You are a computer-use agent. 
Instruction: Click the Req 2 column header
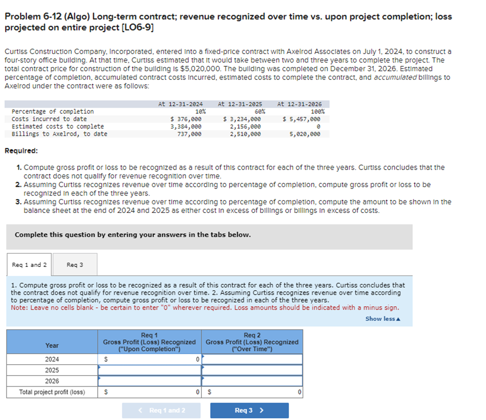[x=252, y=342]
